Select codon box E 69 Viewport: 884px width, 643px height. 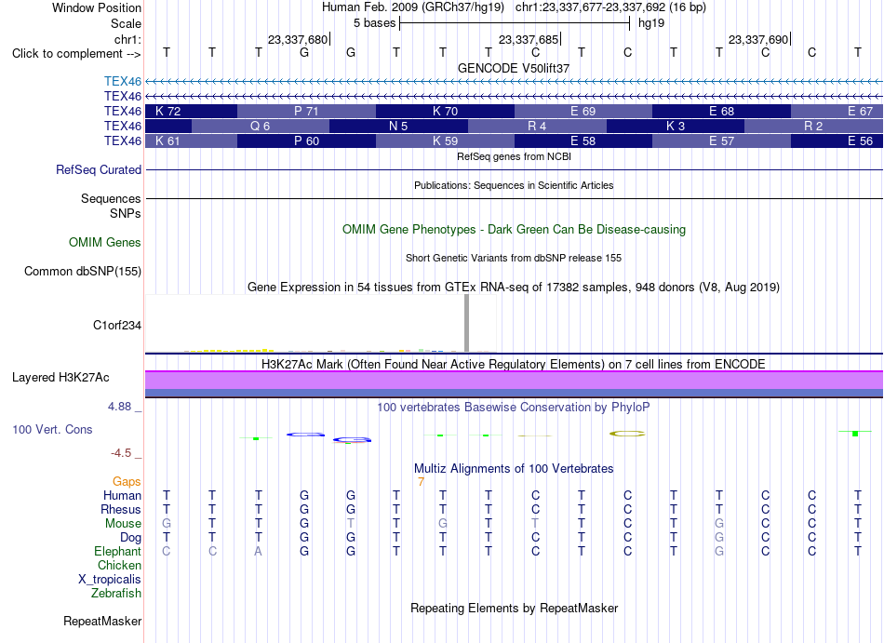pyautogui.click(x=583, y=111)
